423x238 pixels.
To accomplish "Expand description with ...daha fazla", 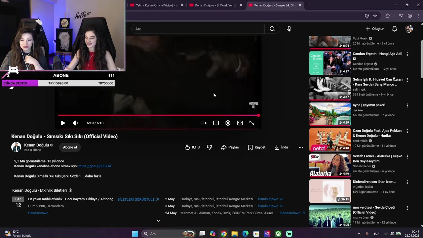I will click(92, 176).
